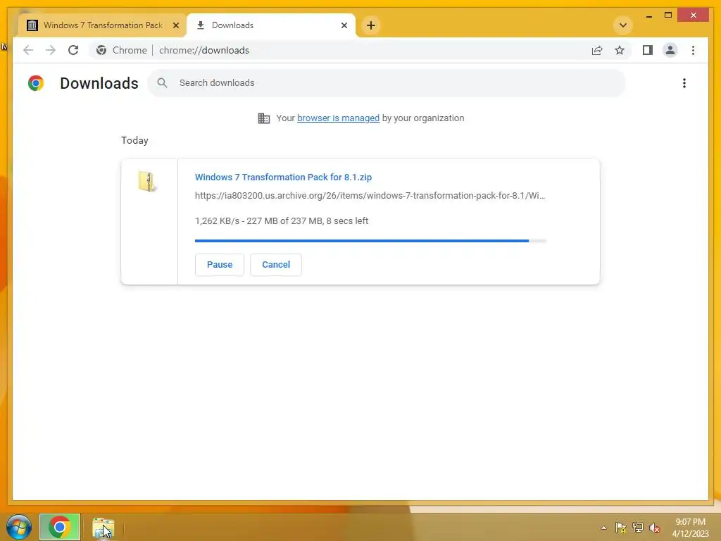The image size is (721, 541).
Task: Click the Chrome logo beside Downloads heading
Action: [36, 83]
